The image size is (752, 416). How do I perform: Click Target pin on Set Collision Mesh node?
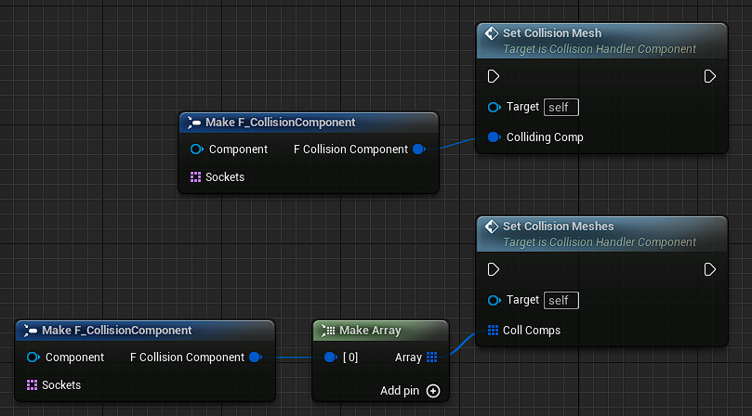coord(494,108)
